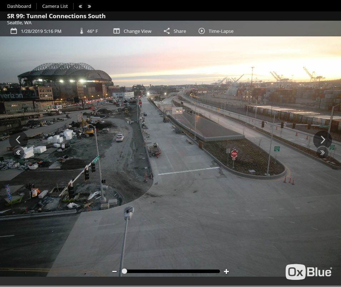Click the zoom slider handle

click(x=124, y=271)
